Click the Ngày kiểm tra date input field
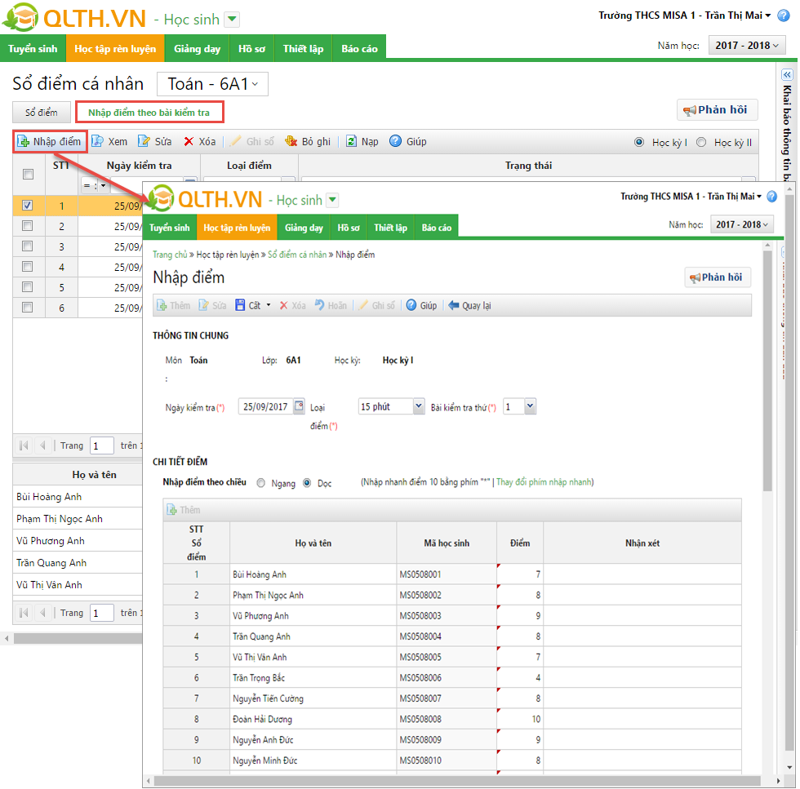Screen dimensions: 800x789 (265, 406)
